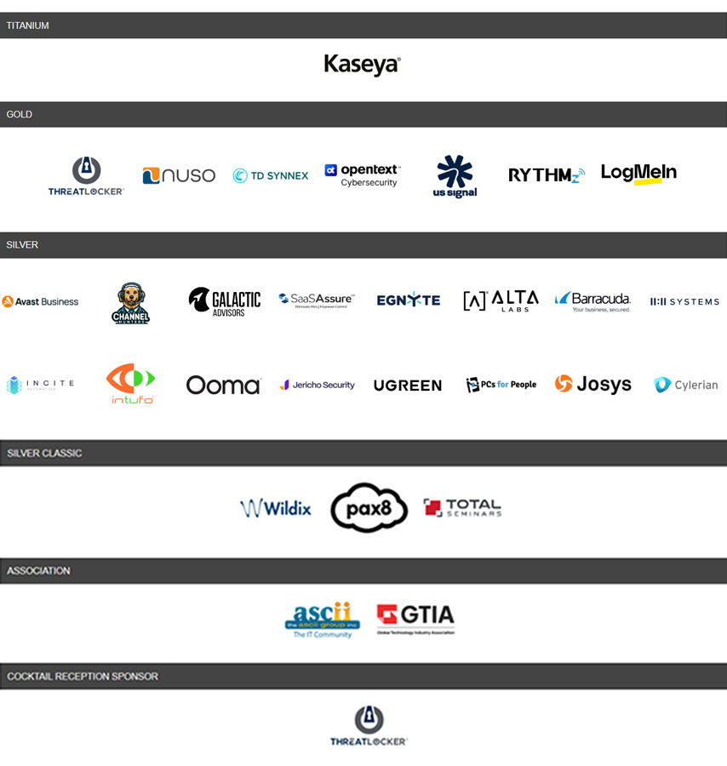The width and height of the screenshot is (727, 766).
Task: Open the Channel Hunters dog mascot logo
Action: click(130, 303)
